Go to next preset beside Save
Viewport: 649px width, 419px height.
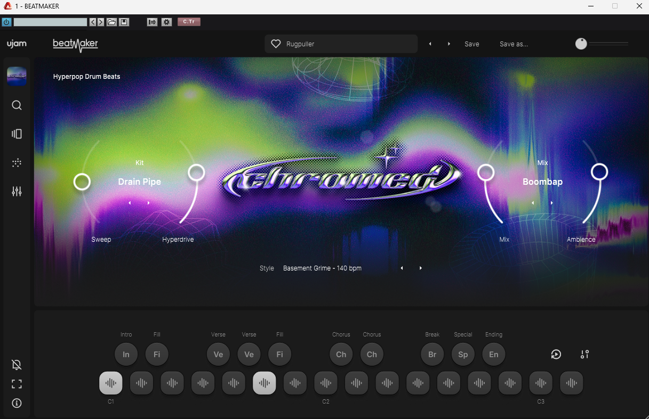(x=448, y=44)
